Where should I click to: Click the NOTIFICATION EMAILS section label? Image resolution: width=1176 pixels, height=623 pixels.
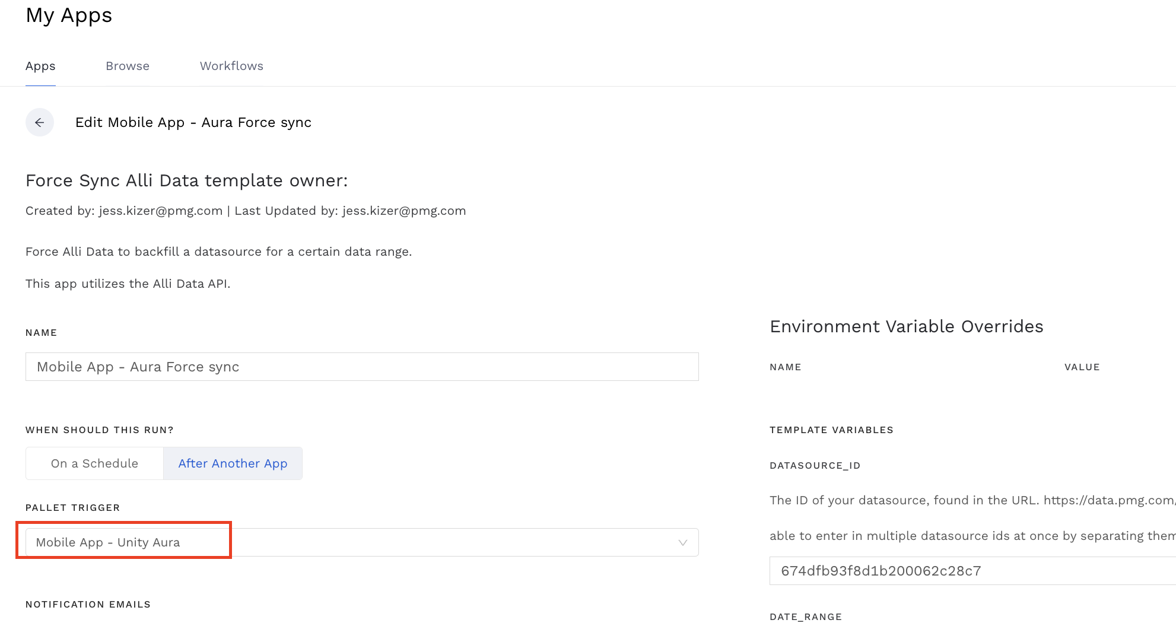click(x=87, y=604)
